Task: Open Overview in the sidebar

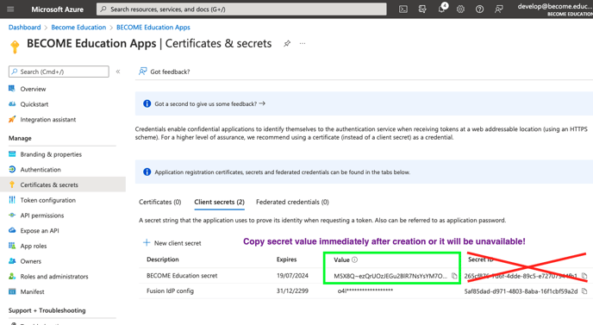Action: click(33, 89)
